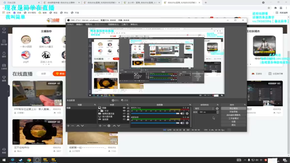Open Chrome from the Windows taskbar

click(x=29, y=160)
